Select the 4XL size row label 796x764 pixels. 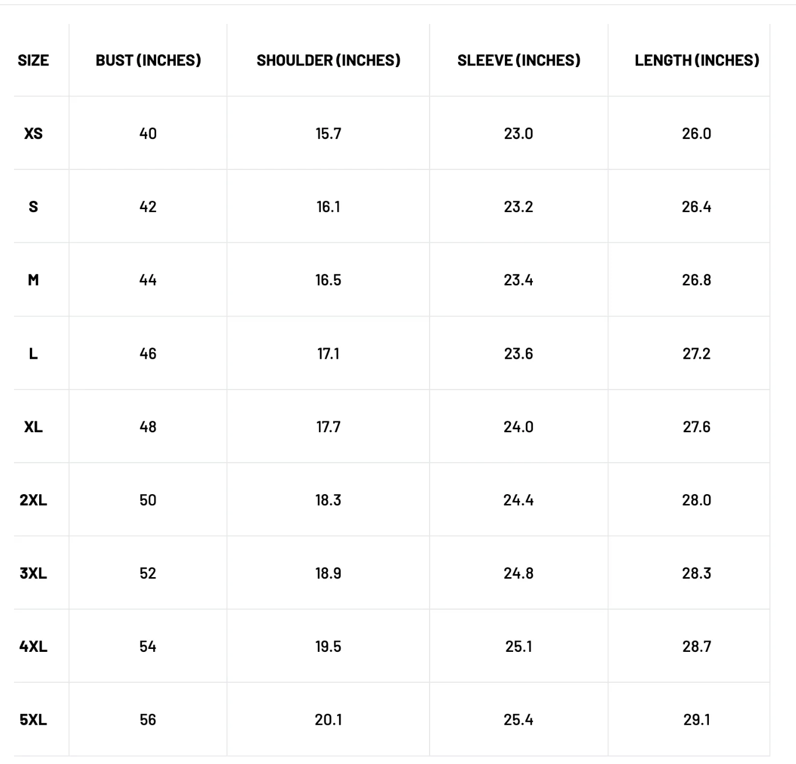pyautogui.click(x=33, y=647)
